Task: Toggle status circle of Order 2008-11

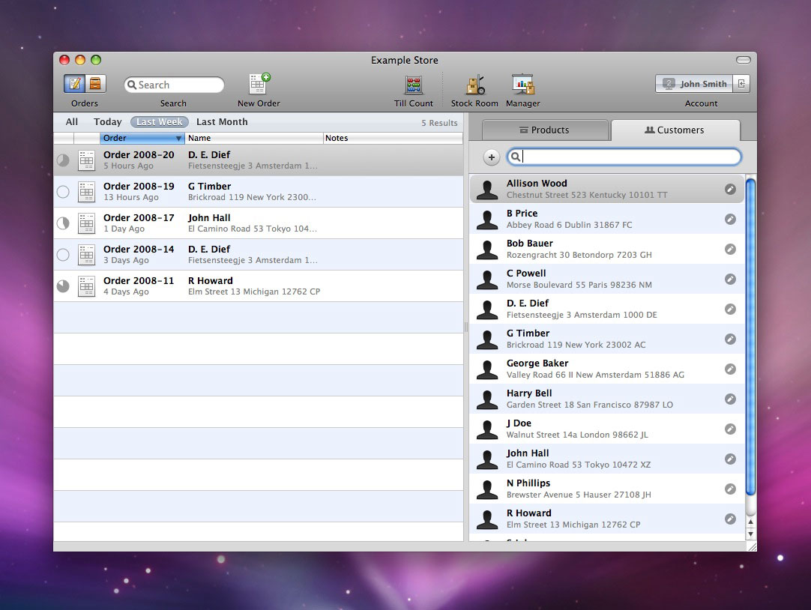Action: [63, 286]
